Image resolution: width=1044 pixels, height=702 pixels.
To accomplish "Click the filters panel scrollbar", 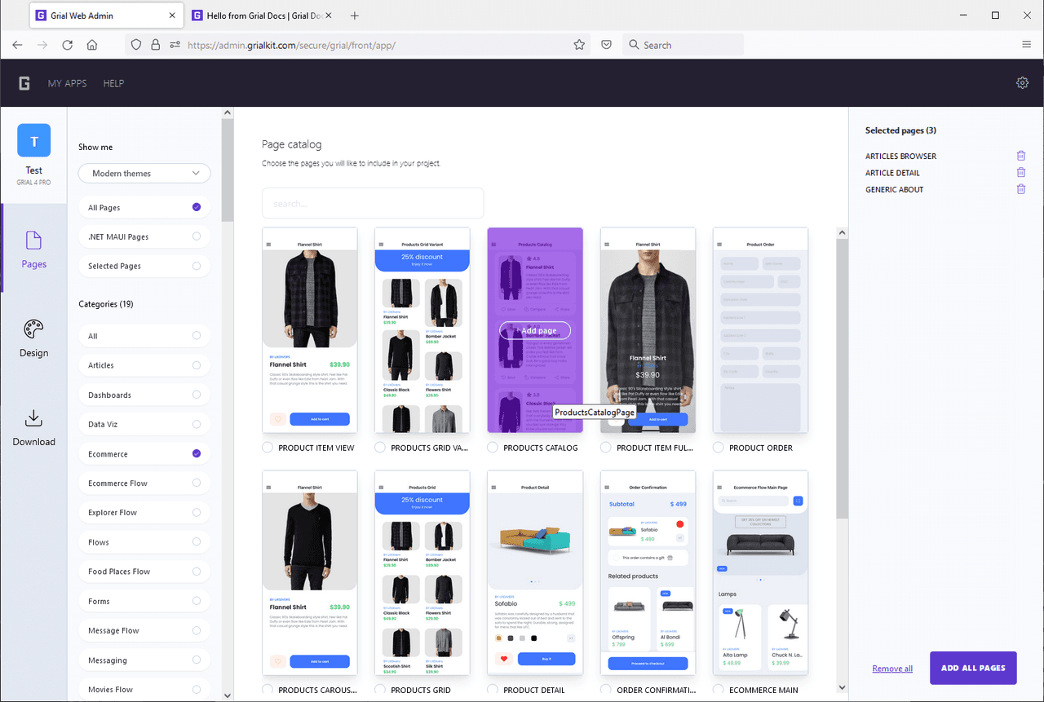I will [228, 171].
